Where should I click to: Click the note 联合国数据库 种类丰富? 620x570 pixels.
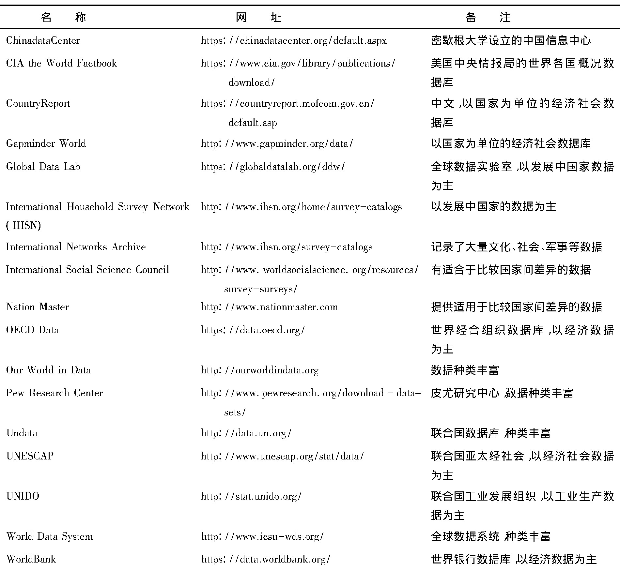(490, 433)
